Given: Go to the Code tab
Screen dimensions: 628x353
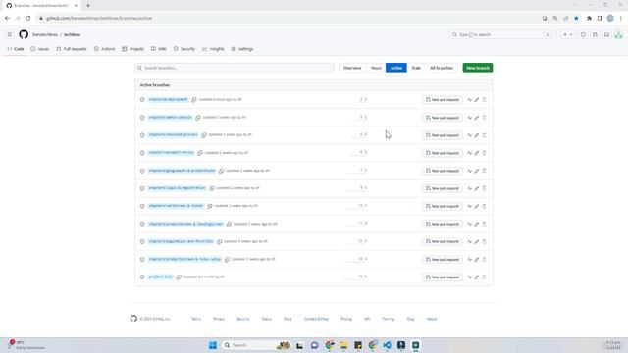Looking at the screenshot, I should click(16, 49).
